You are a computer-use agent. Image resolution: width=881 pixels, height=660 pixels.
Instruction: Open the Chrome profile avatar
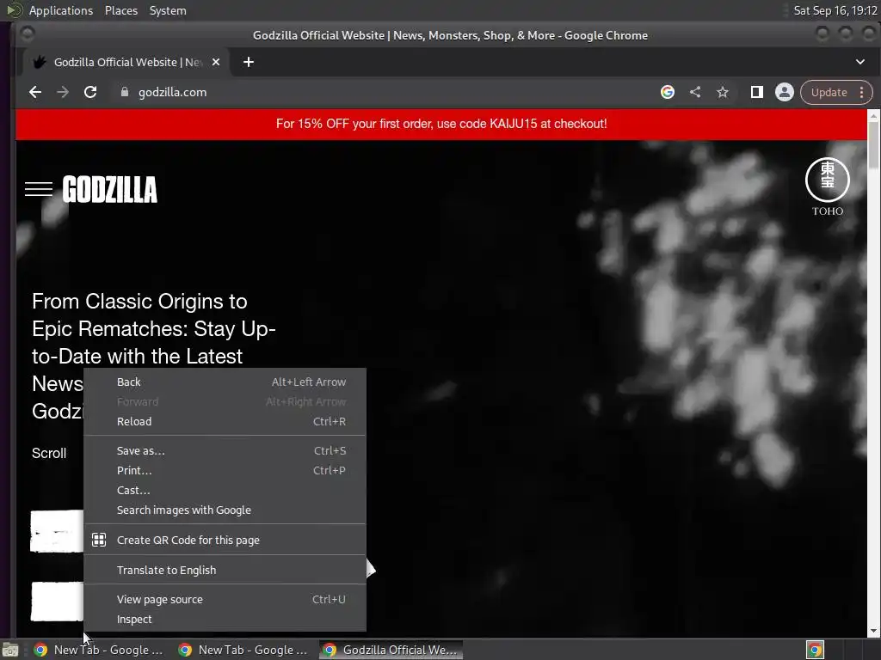point(785,92)
